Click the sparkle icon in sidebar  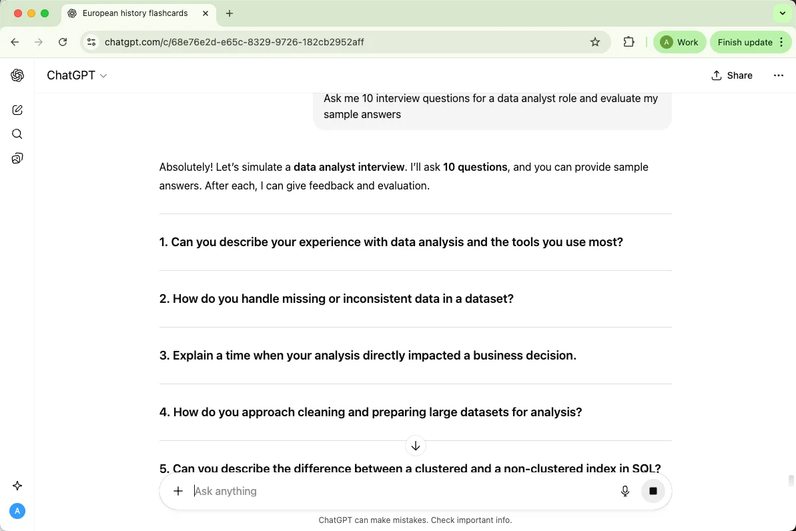point(17,486)
